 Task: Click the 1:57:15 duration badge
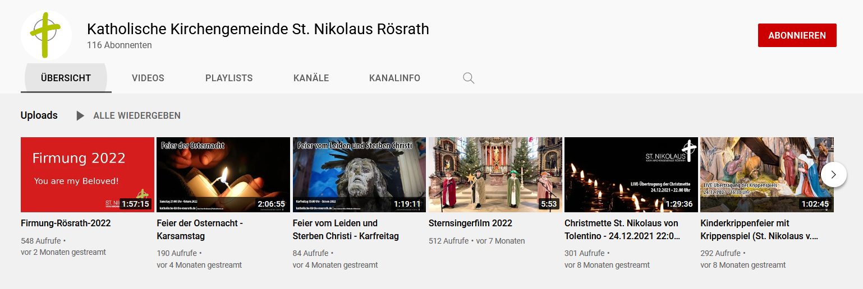click(135, 204)
